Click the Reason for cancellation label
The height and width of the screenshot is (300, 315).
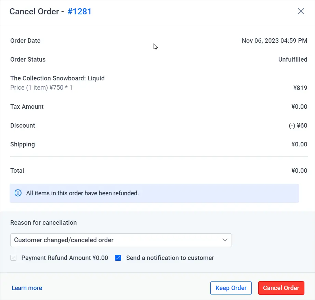(43, 223)
